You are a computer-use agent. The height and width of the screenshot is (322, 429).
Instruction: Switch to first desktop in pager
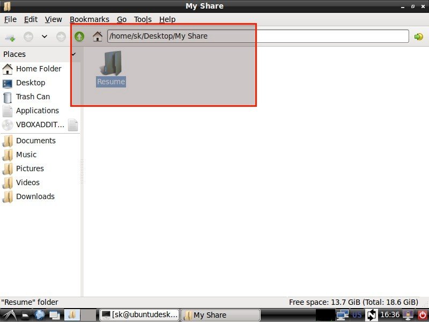72,315
